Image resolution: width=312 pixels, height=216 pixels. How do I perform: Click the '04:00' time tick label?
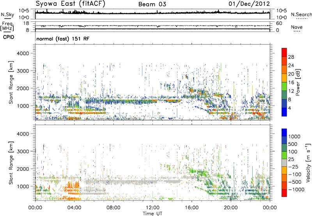pyautogui.click(x=74, y=208)
